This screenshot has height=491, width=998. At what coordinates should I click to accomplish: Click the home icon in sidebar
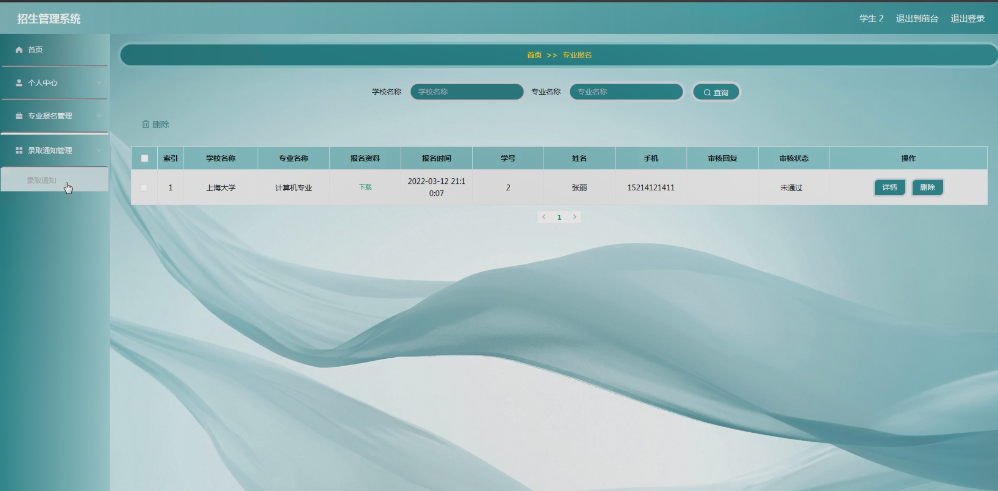19,50
